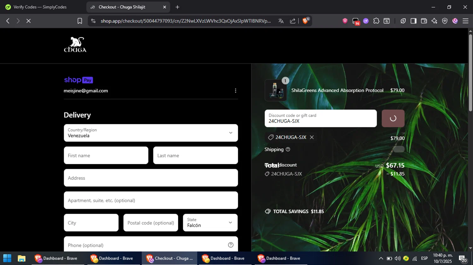This screenshot has height=265, width=473.
Task: Switch to Verify Codes — SimplyCodes tab
Action: click(40, 7)
